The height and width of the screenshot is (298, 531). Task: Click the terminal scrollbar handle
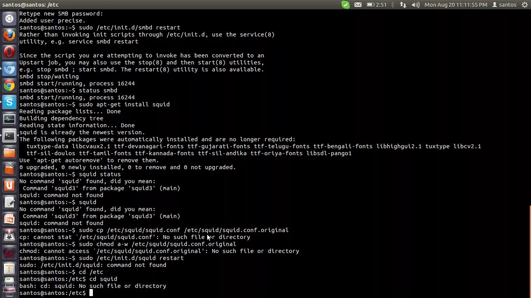pyautogui.click(x=530, y=251)
